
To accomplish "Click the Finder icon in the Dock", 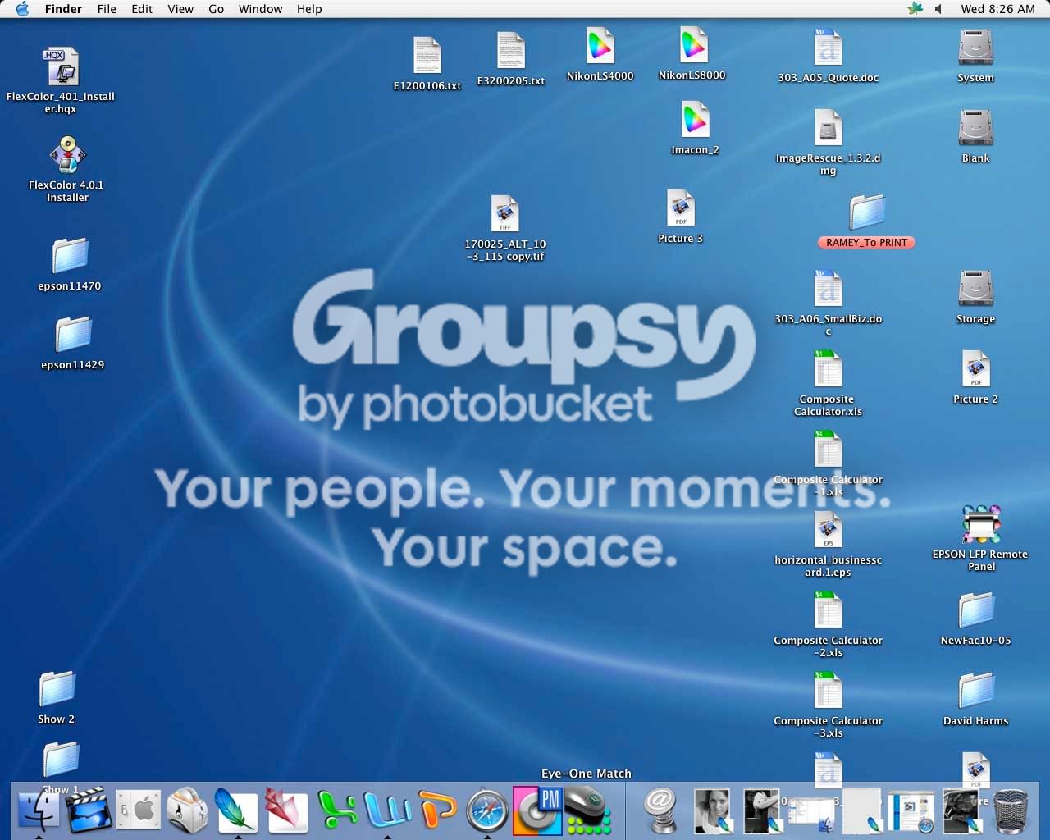I will [39, 810].
